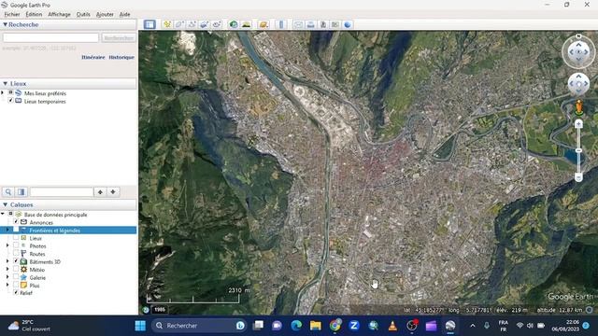The width and height of the screenshot is (598, 336).
Task: Add a path from the toolbar
Action: click(x=192, y=24)
